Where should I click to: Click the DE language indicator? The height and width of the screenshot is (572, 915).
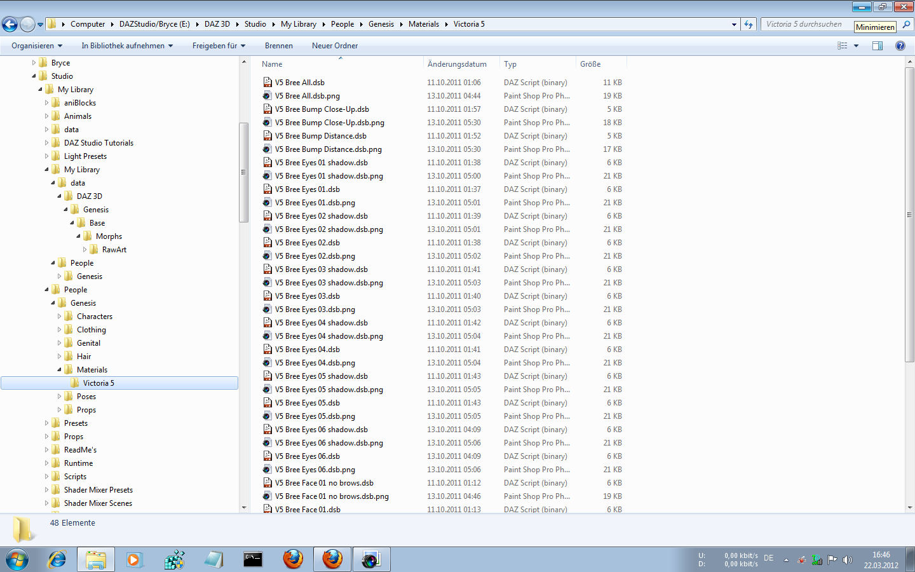coord(769,559)
